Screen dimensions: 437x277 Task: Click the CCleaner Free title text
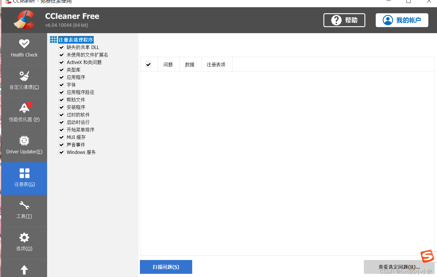[72, 16]
